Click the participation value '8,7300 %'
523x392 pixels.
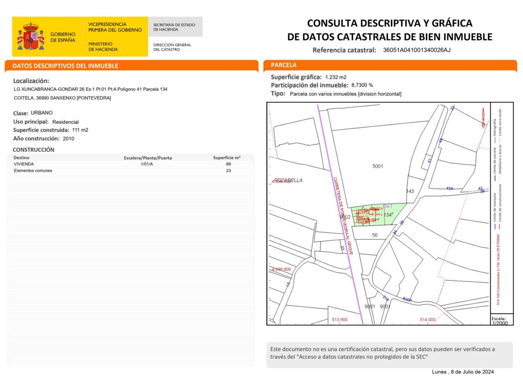click(x=362, y=85)
